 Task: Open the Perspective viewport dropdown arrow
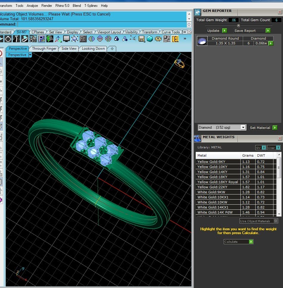click(x=30, y=55)
